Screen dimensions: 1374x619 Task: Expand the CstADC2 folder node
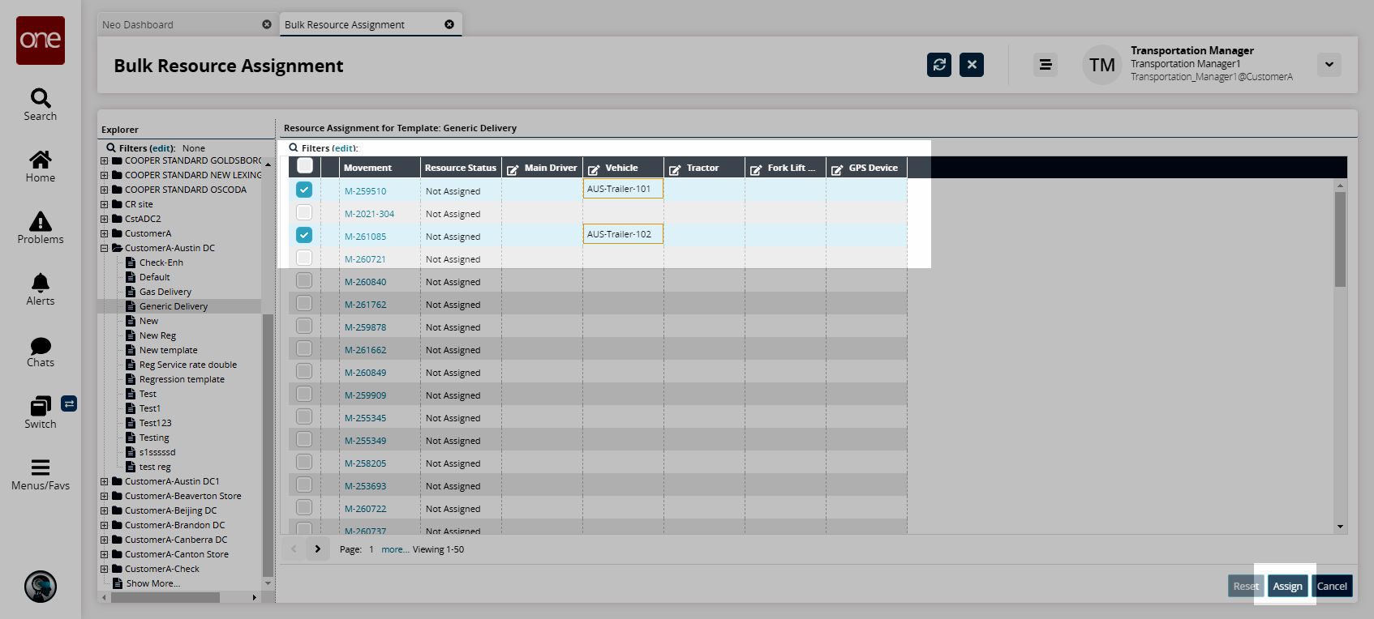(104, 220)
